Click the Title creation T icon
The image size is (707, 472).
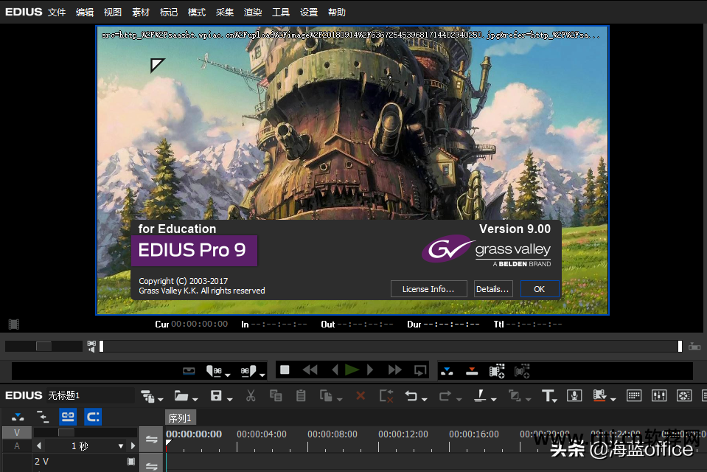[x=548, y=396]
